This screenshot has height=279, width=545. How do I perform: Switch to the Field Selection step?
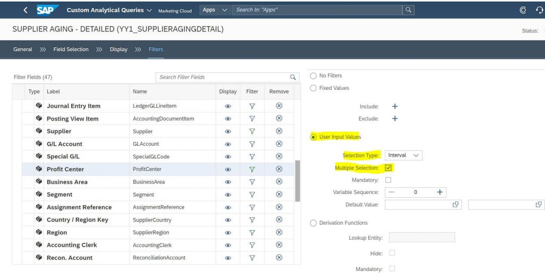71,49
